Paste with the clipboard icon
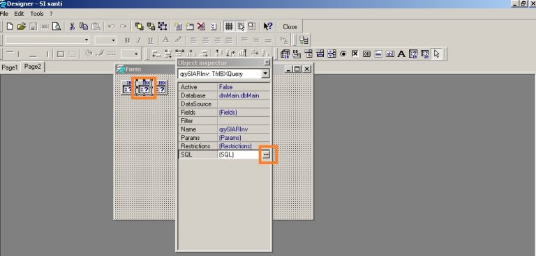This screenshot has width=536, height=256. 96,26
